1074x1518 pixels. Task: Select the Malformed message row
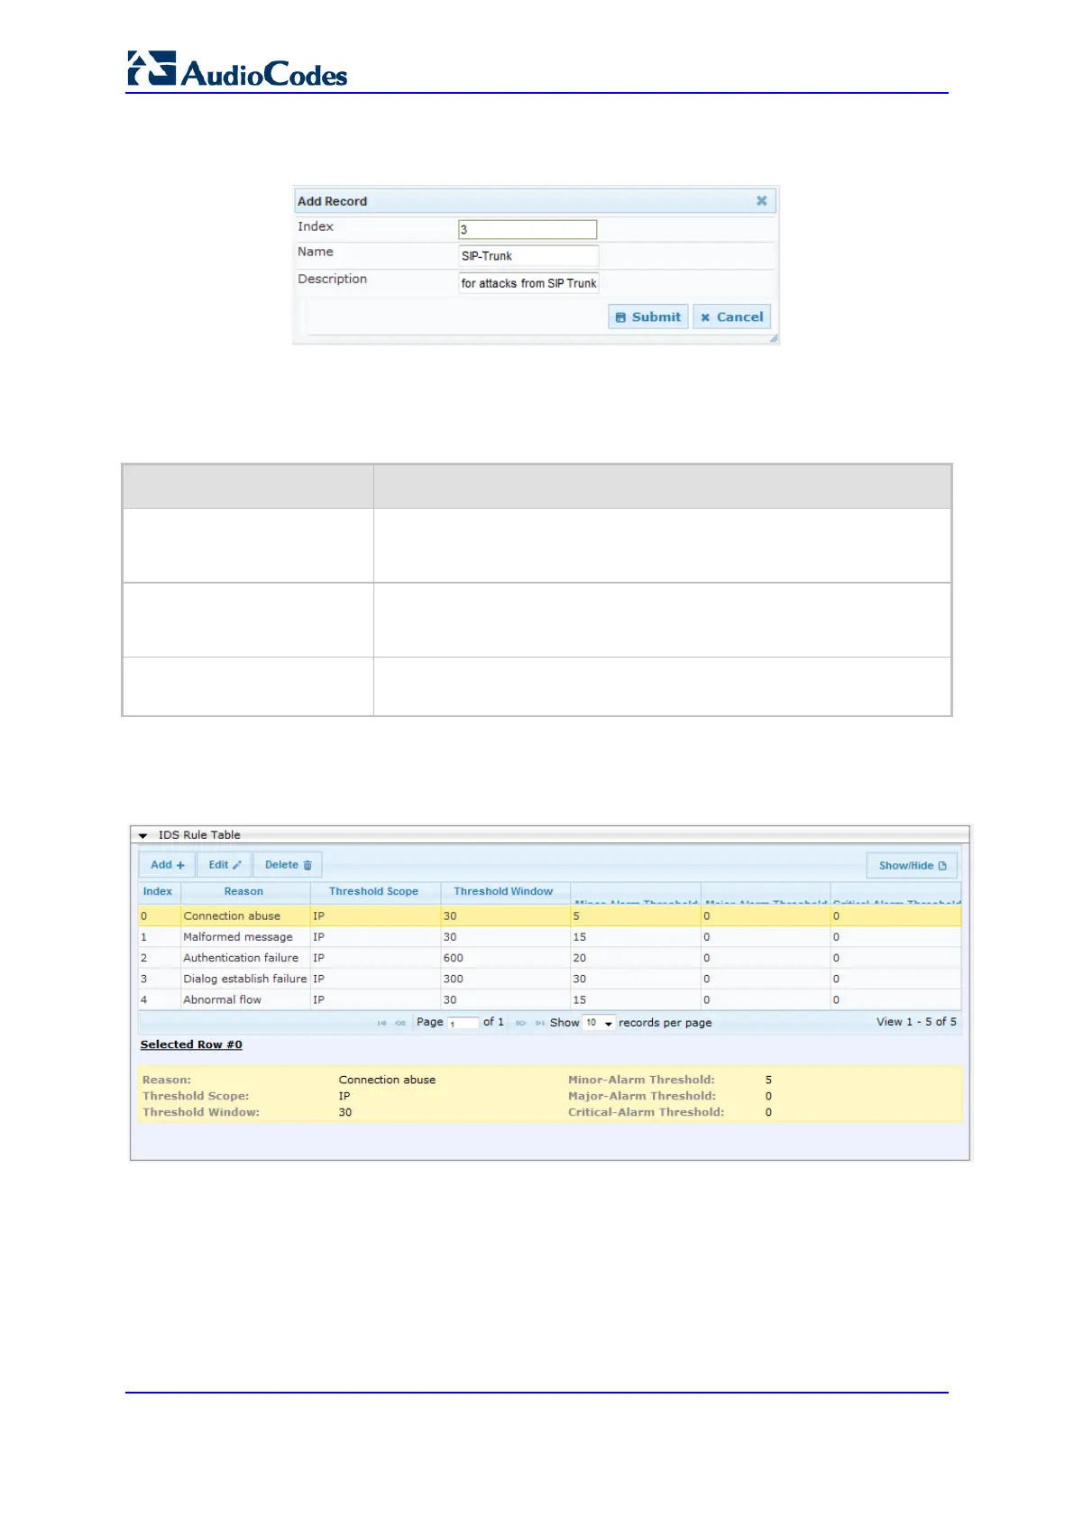point(549,937)
